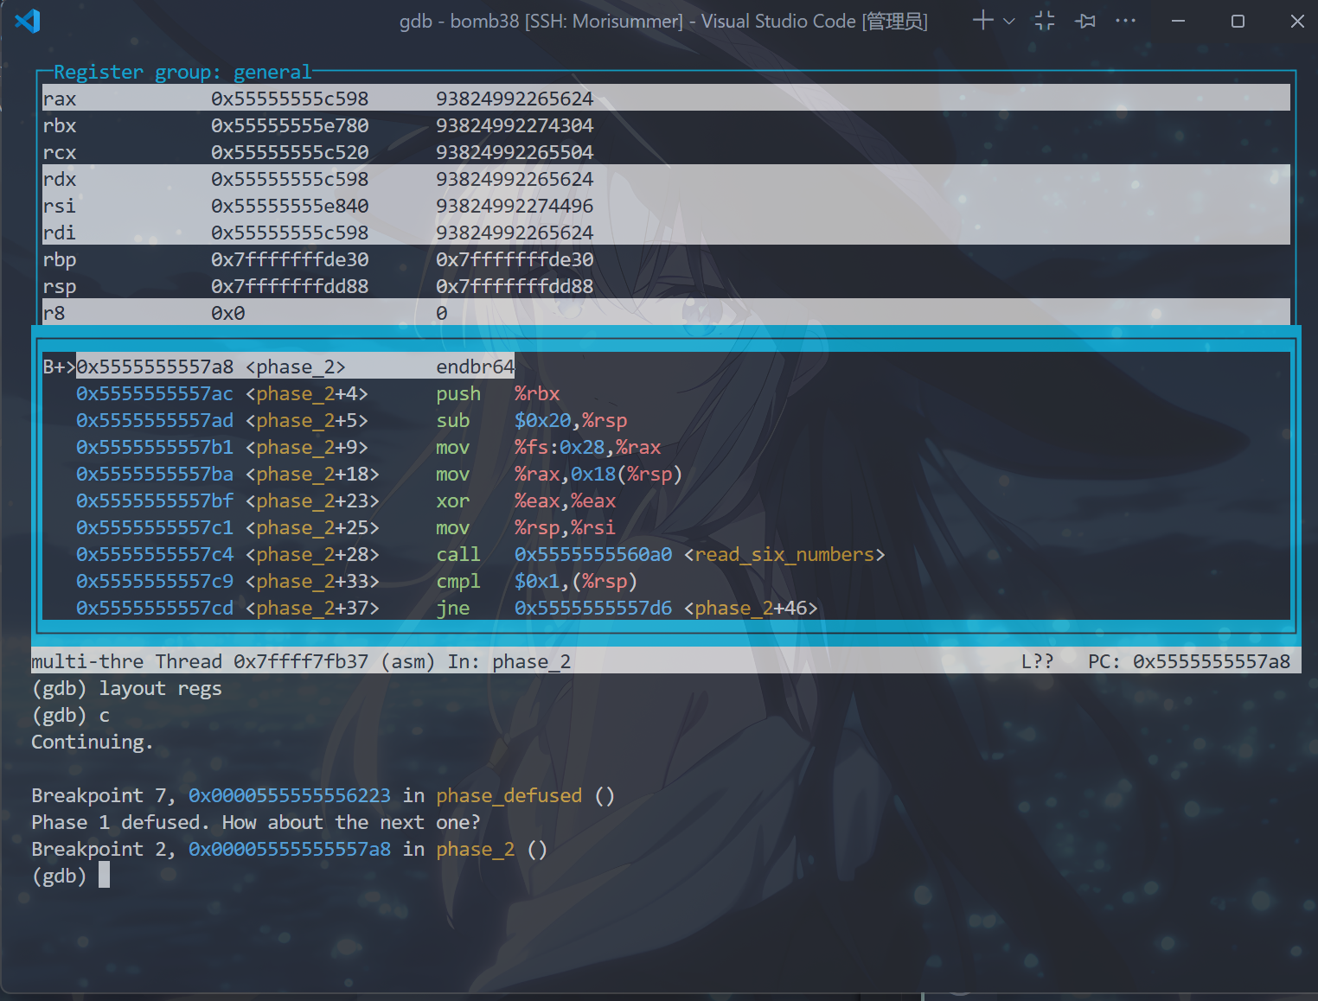This screenshot has height=1001, width=1318.
Task: Click the PC value in the status line
Action: (x=1211, y=661)
